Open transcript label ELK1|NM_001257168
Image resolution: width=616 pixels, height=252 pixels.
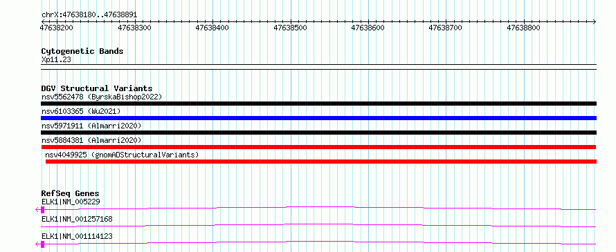pyautogui.click(x=77, y=219)
